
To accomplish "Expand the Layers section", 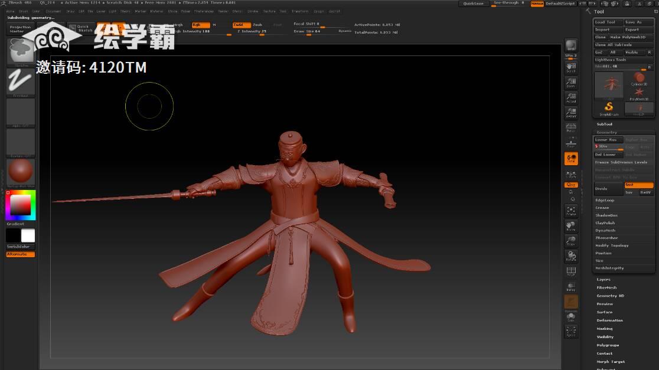I will point(603,280).
